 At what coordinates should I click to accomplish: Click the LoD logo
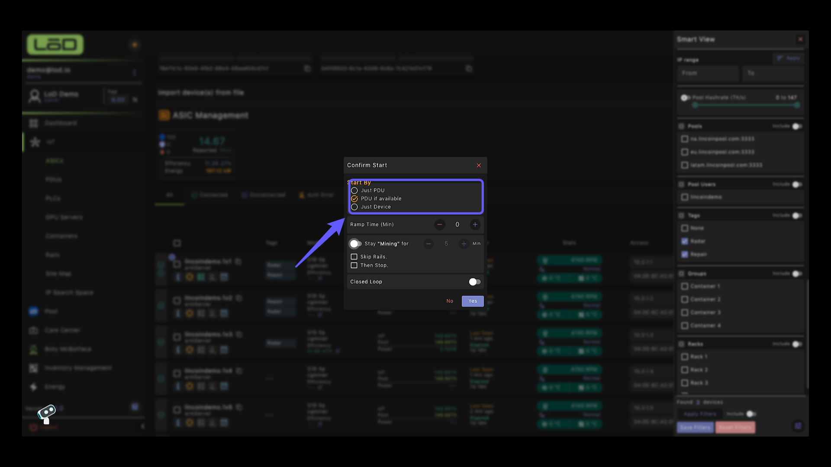(x=55, y=45)
